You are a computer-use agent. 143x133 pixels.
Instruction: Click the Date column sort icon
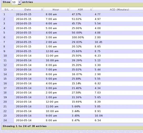click(42, 10)
